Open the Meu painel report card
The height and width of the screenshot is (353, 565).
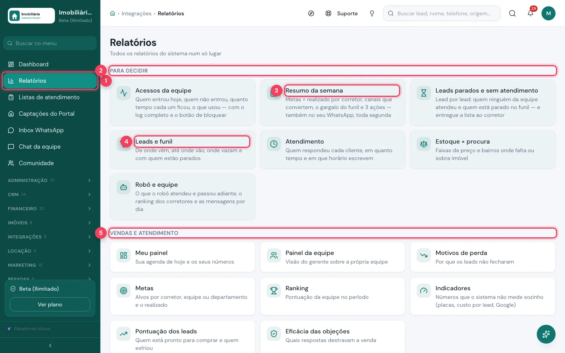(x=182, y=257)
